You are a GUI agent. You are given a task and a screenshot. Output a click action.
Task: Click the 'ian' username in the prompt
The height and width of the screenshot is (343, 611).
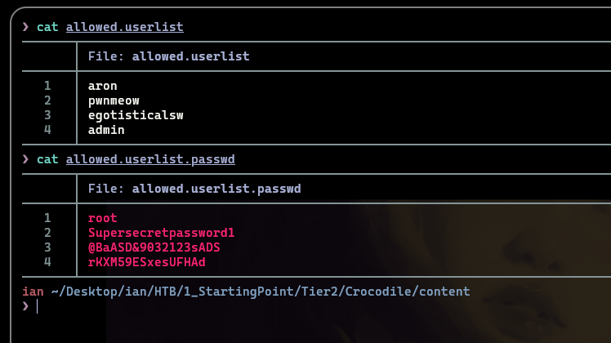pos(33,292)
